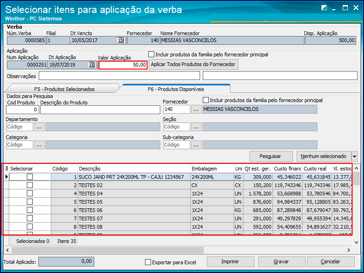364x273 pixels.
Task: Click the Descrição column header
Action: [x=134, y=169]
